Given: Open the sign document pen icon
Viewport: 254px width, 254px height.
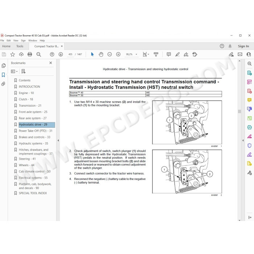Looking at the screenshot, I should pyautogui.click(x=186, y=54).
